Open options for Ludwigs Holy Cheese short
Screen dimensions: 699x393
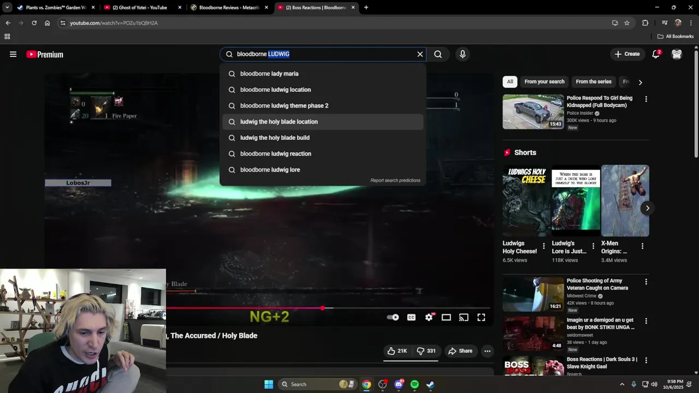(543, 246)
